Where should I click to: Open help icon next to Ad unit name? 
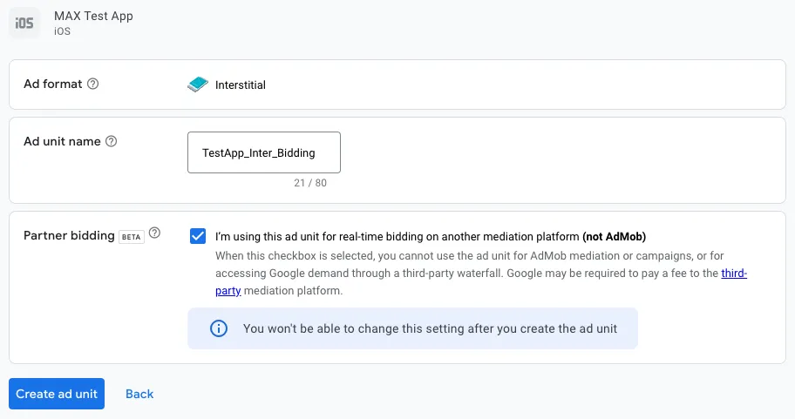111,141
